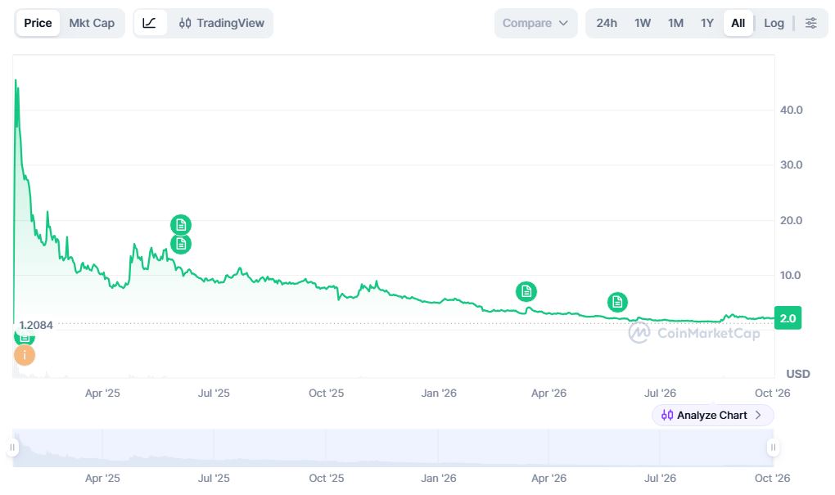Click the 20.0 y-axis label
Screen dimensions: 835x495
pos(791,220)
